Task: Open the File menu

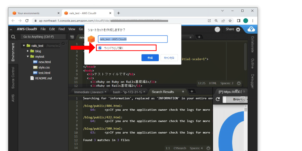Action: 43,29
